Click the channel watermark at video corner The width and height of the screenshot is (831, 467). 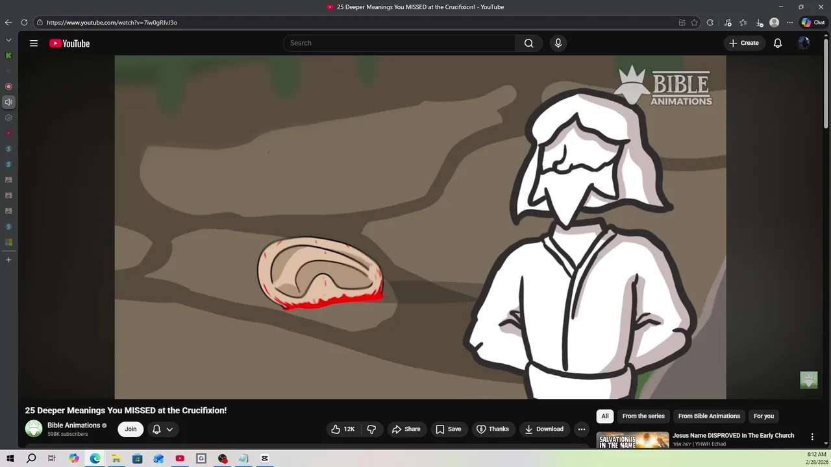click(x=808, y=380)
